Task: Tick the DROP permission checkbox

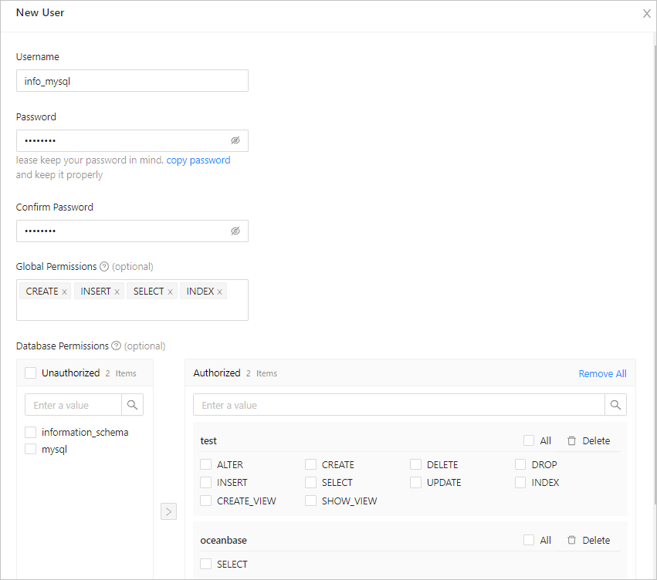Action: point(521,465)
